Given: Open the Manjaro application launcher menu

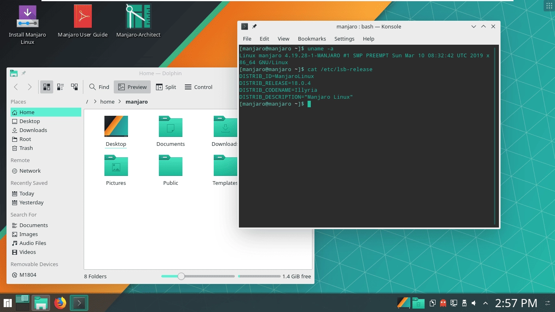Looking at the screenshot, I should [x=7, y=303].
